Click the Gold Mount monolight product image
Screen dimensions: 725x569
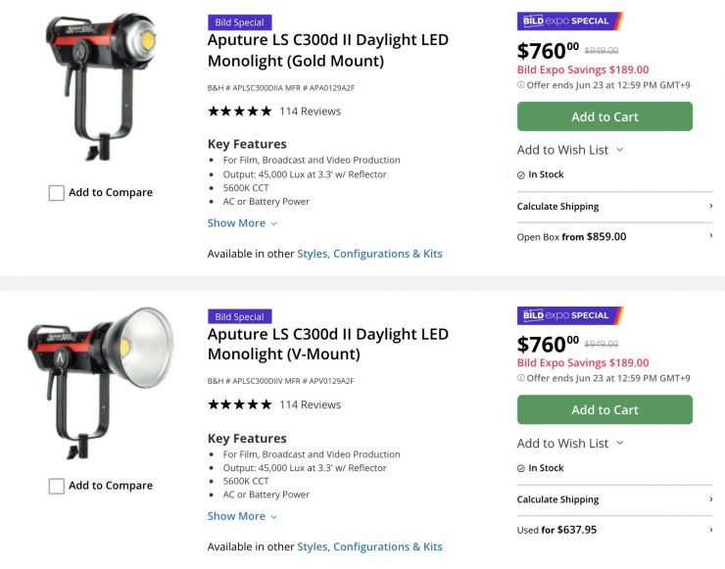pyautogui.click(x=99, y=85)
